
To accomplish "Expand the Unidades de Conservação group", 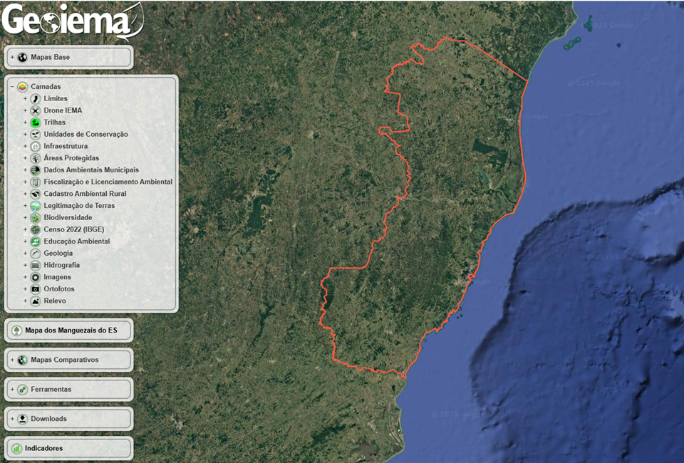I will [x=25, y=134].
